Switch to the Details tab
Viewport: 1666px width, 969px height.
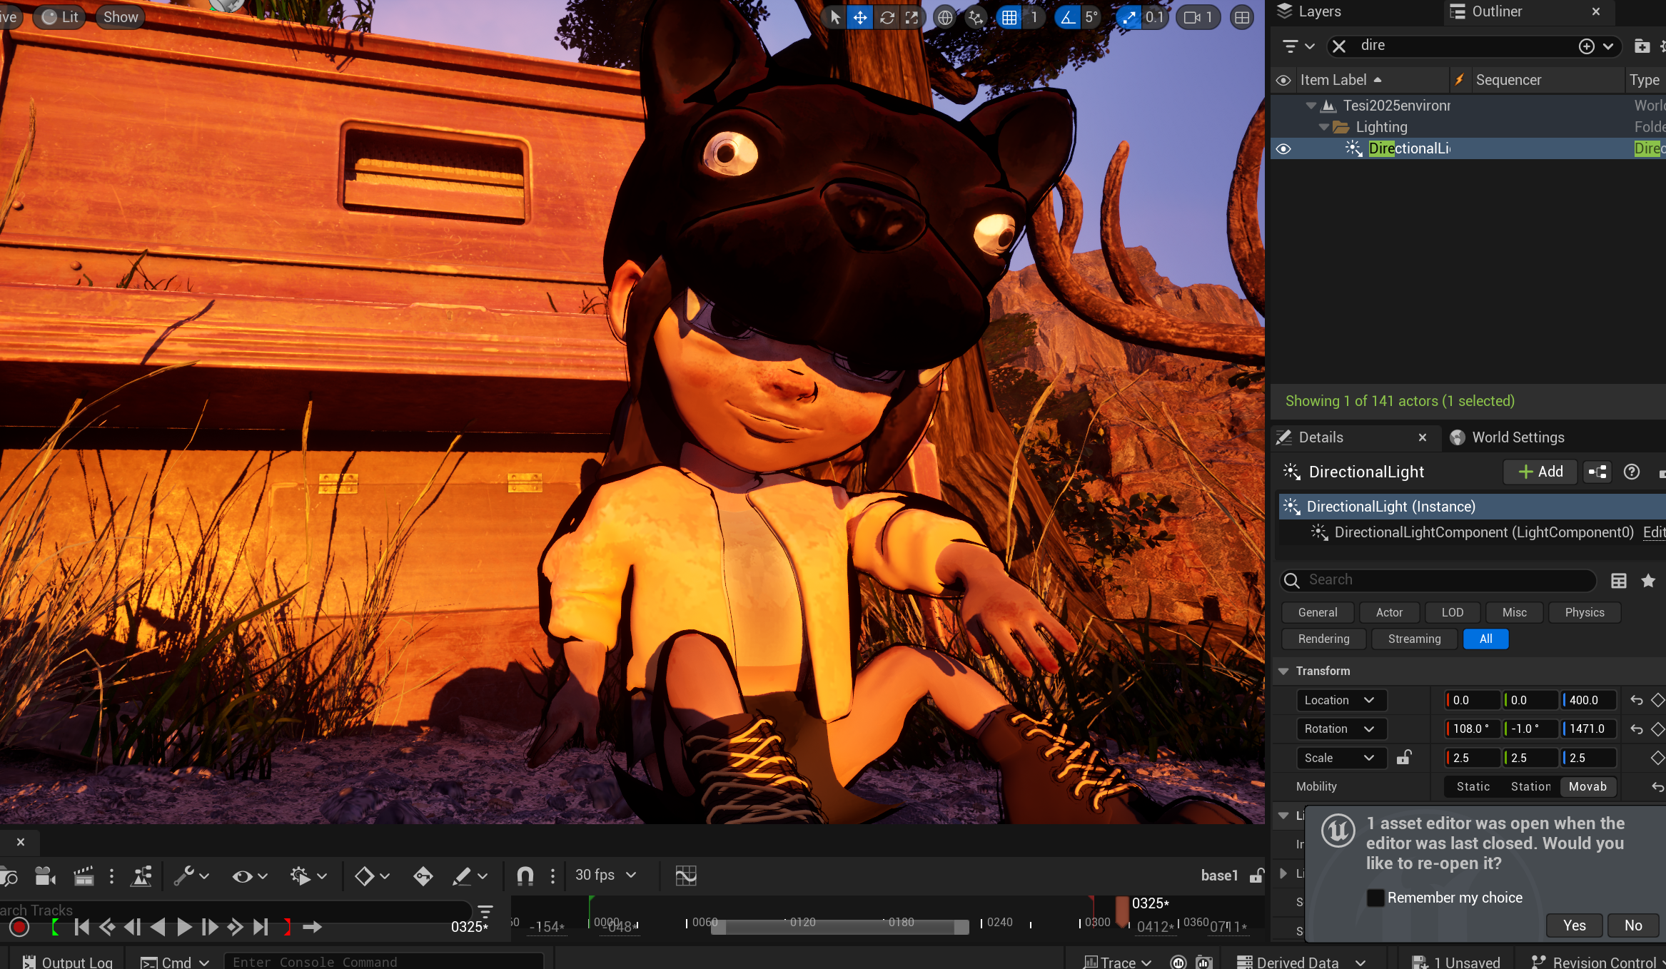coord(1320,437)
